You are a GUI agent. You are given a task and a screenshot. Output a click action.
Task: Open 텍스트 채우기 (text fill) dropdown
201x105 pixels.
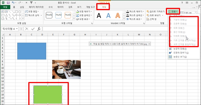pyautogui.click(x=135, y=12)
